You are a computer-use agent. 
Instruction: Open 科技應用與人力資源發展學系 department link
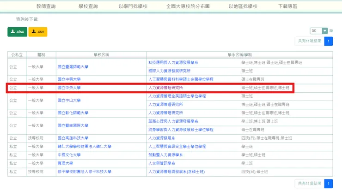[x=173, y=63]
